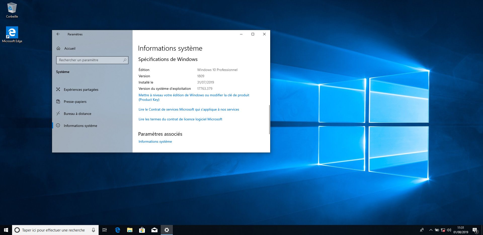The height and width of the screenshot is (235, 483).
Task: Click the upgrade Windows edition product key link
Action: click(194, 97)
